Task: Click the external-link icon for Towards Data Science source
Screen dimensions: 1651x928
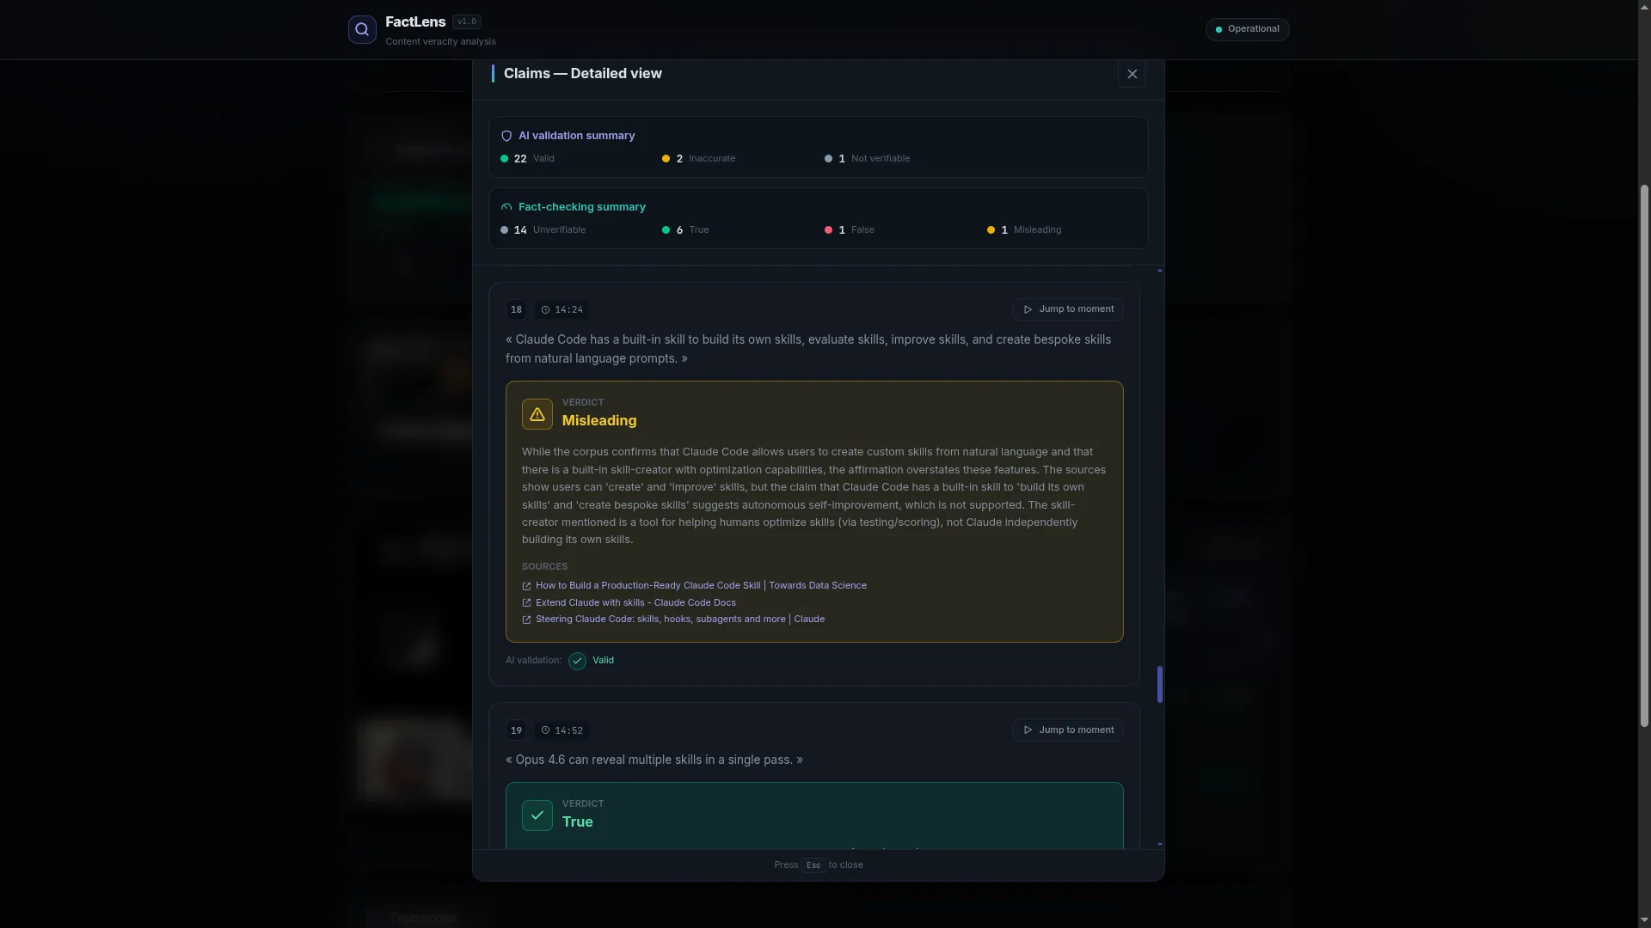Action: coord(527,587)
